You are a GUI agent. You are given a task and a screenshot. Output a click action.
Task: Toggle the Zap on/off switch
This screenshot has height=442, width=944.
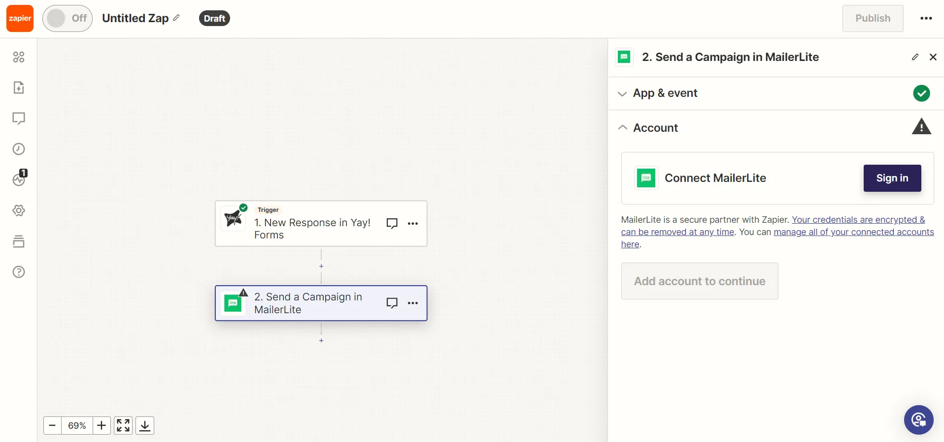[x=67, y=18]
